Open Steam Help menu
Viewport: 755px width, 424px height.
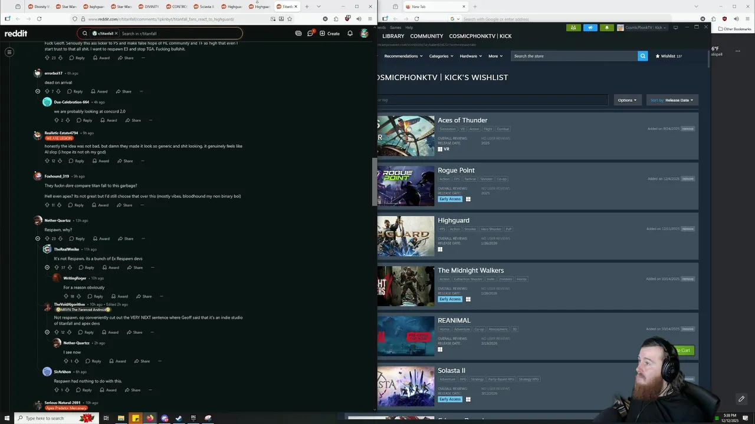pyautogui.click(x=409, y=27)
